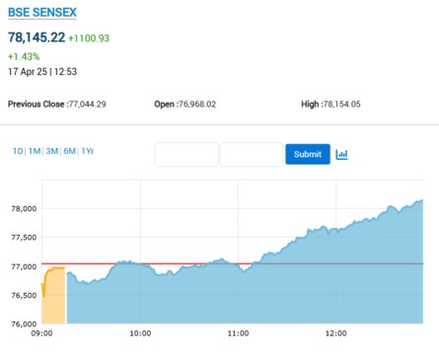Click the 76,500 y-axis label
The width and height of the screenshot is (439, 358).
pos(24,295)
